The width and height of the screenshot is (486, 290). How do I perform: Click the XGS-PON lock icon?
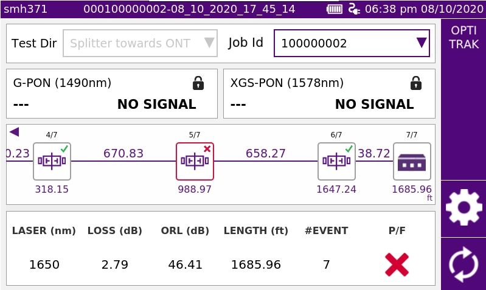(415, 83)
